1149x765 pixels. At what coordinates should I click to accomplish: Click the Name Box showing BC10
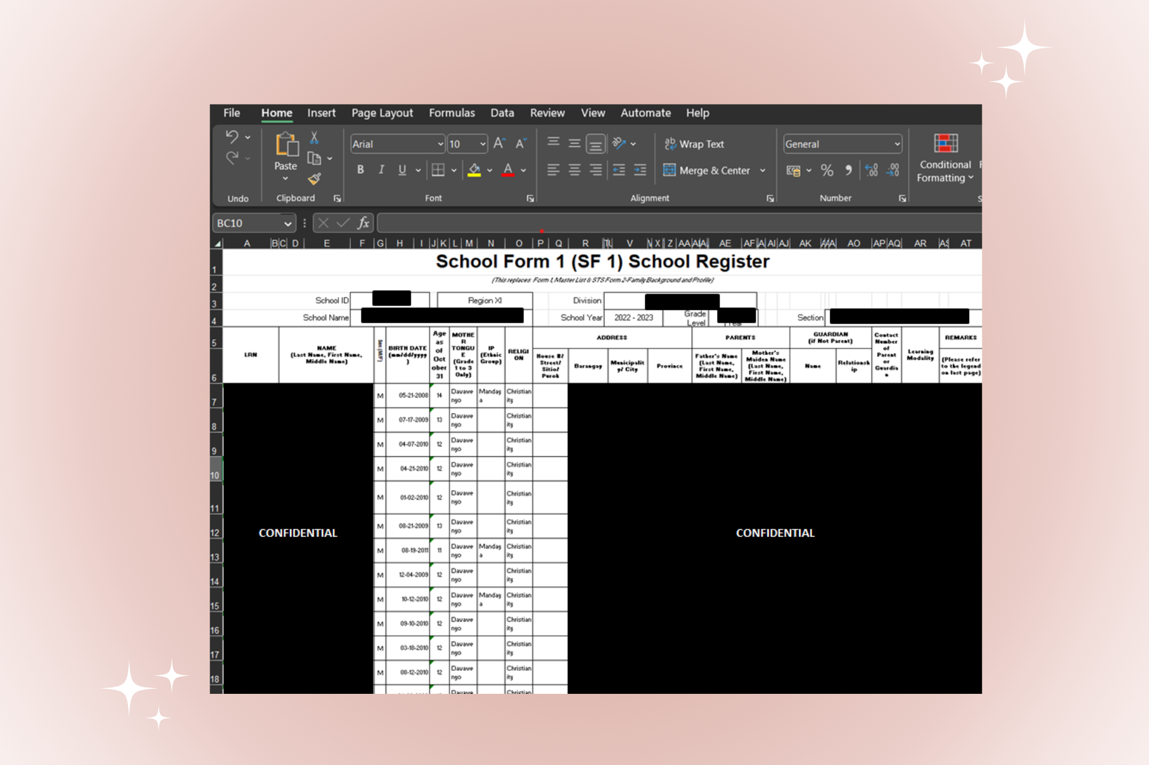[x=248, y=223]
